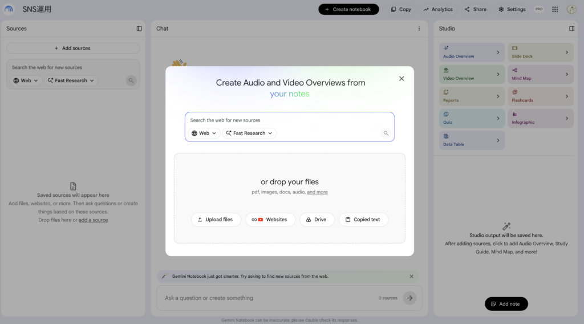Click the PRO badge
The height and width of the screenshot is (324, 584).
pos(539,9)
